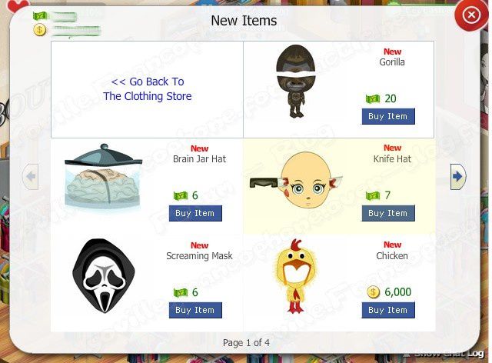Go to next page with right arrow
The height and width of the screenshot is (363, 492).
(458, 176)
